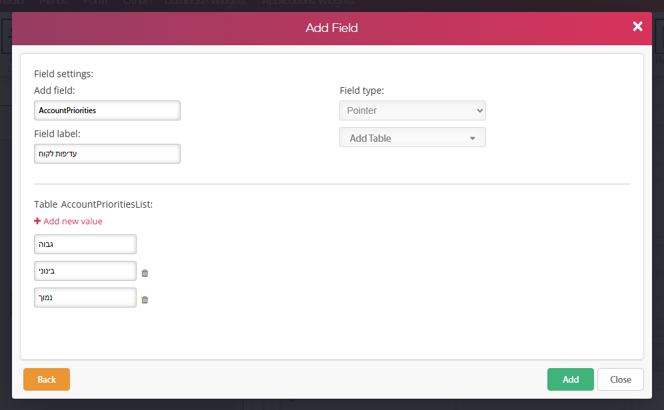Click the Table AccountPrioritiesList heading

tap(93, 204)
